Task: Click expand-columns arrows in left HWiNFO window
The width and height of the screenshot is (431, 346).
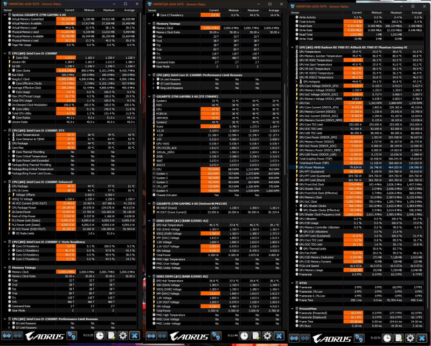Action: point(7,336)
